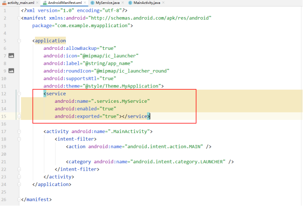Click the "@string/app_name" label value
Viewport: 303px width, 206px height.
click(x=108, y=63)
